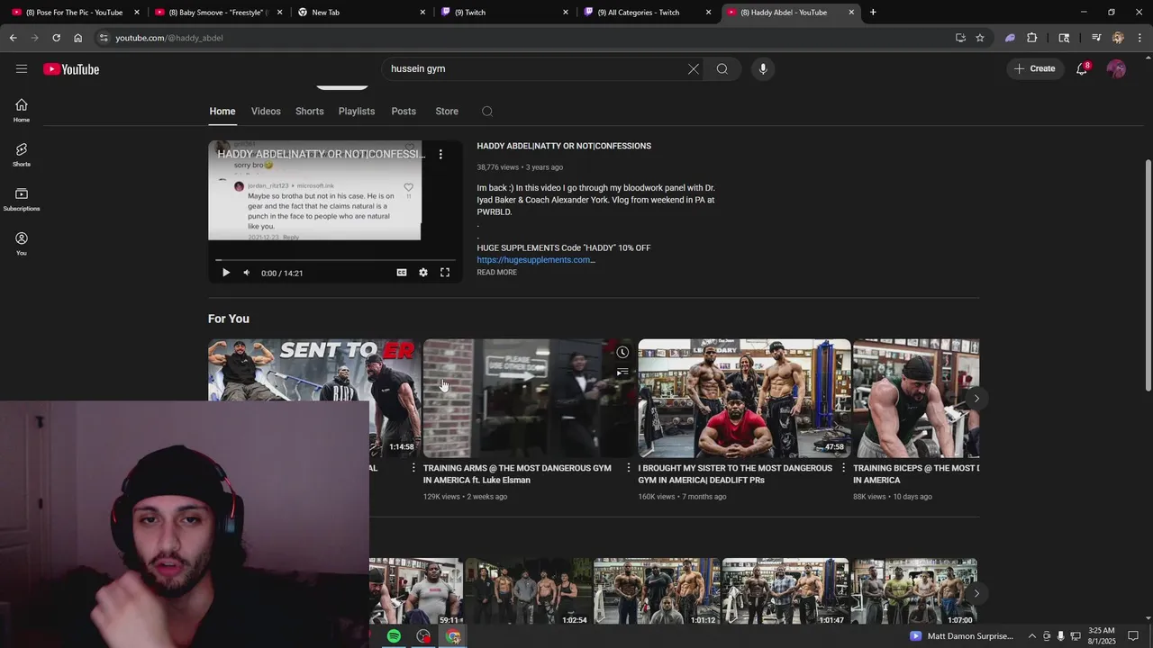This screenshot has height=648, width=1153.
Task: Click the 47:58 deadlift video thumbnail
Action: pos(744,398)
